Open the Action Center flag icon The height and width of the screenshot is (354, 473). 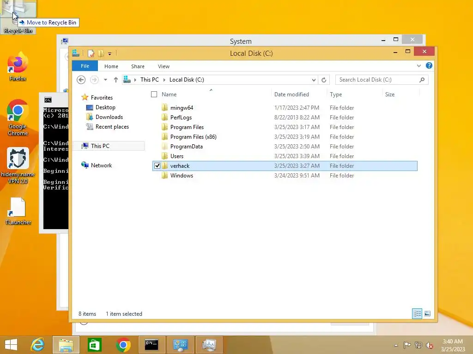click(x=407, y=345)
